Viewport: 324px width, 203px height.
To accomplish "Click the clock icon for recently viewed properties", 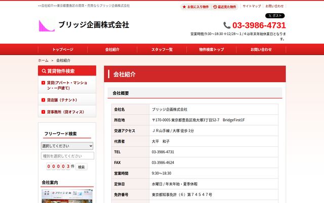I will click(x=215, y=7).
